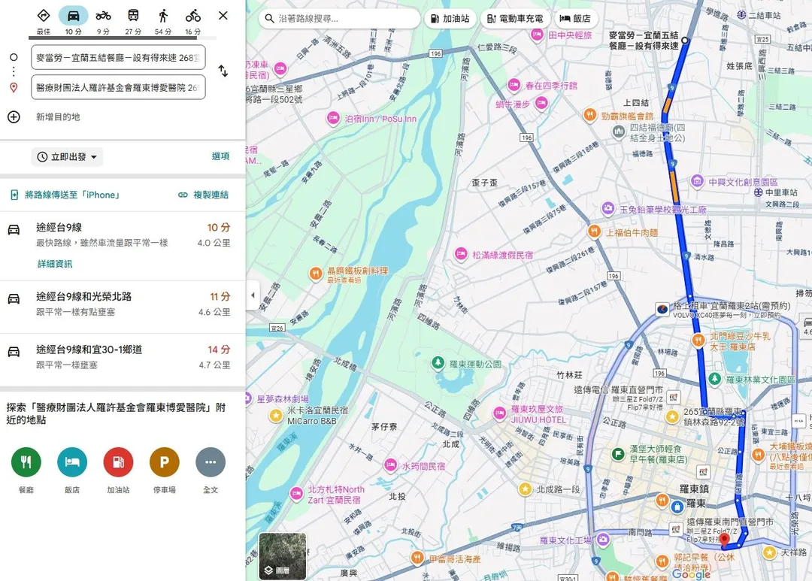Click 四結福德廟 landmark marker
Screen dimensions: 812x581
(x=619, y=132)
